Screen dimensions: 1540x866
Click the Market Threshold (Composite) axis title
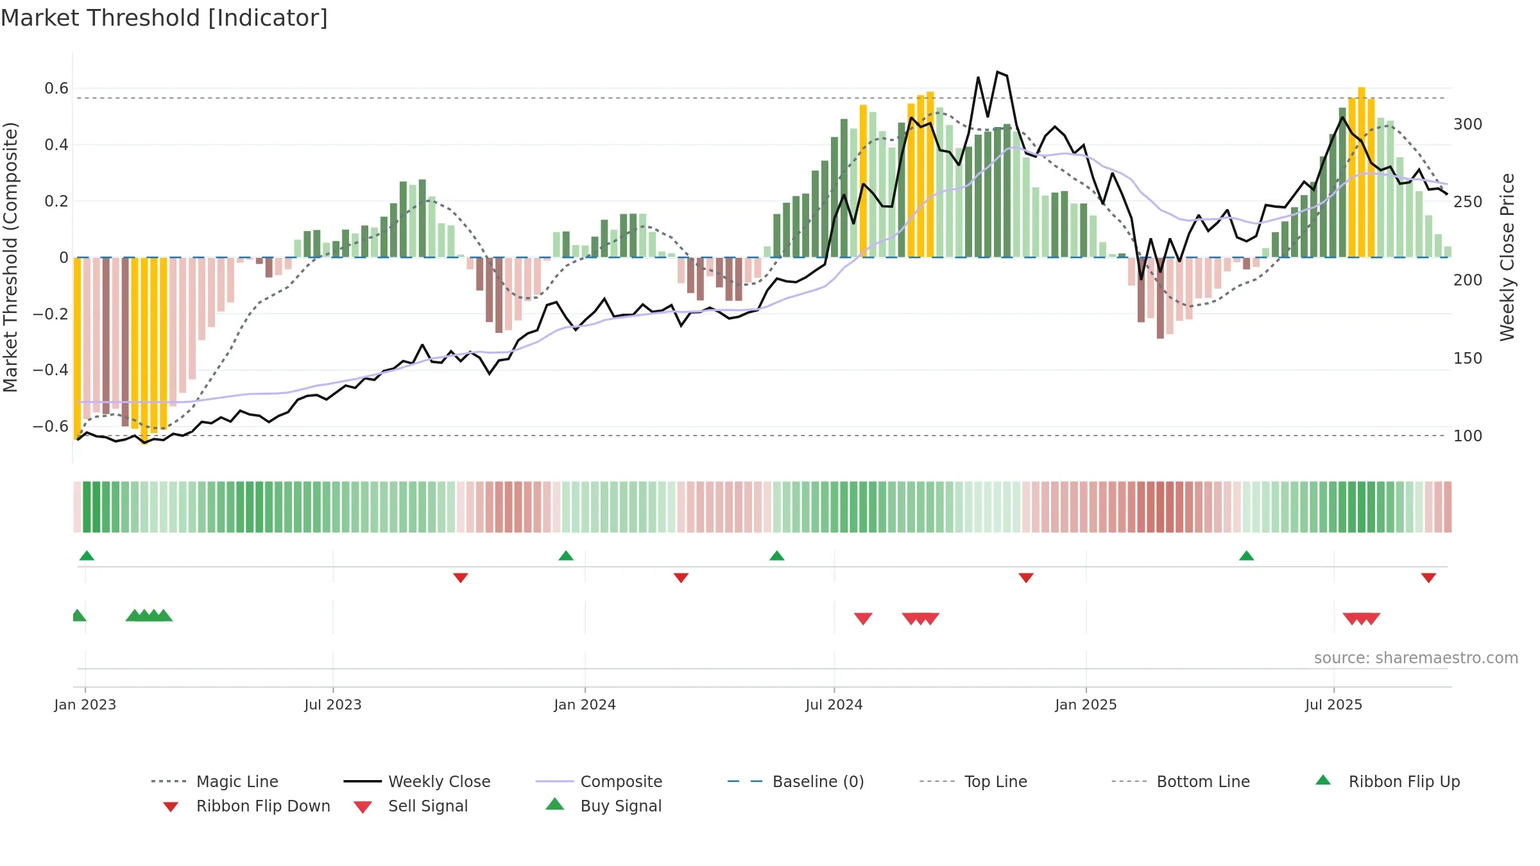(x=10, y=257)
